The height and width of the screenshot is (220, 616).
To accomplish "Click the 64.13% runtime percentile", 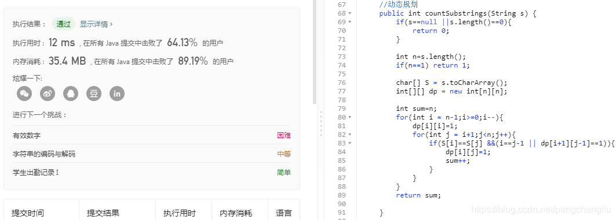I will pos(183,43).
